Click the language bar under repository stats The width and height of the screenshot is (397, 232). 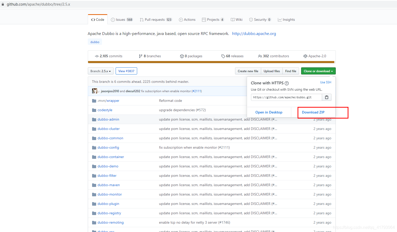(211, 62)
